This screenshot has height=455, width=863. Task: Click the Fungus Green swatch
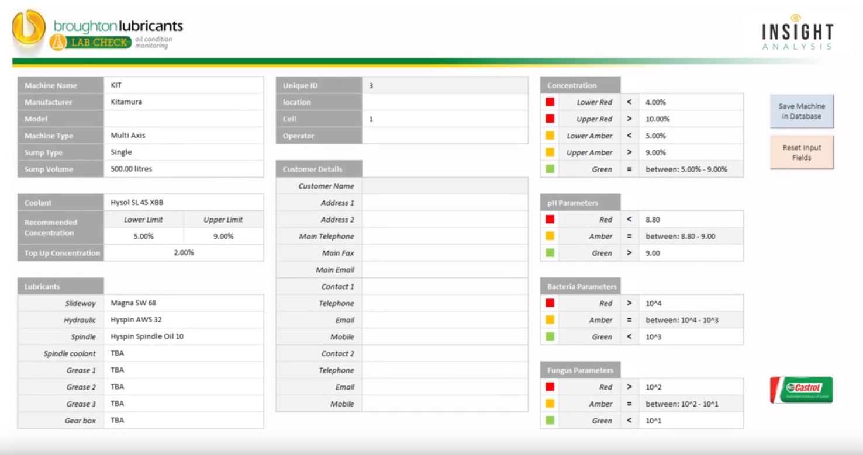point(550,421)
